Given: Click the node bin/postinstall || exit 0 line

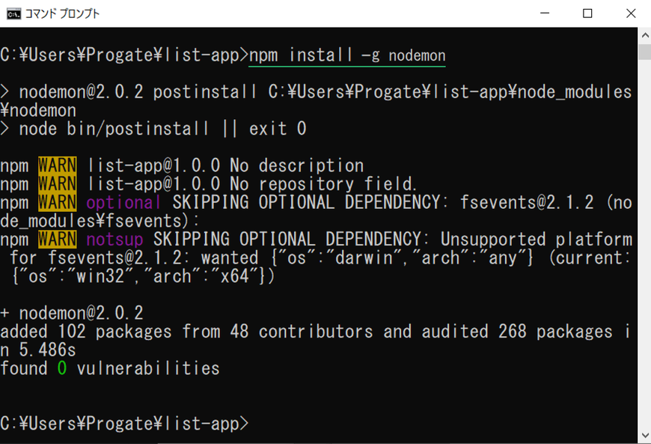Looking at the screenshot, I should [153, 129].
